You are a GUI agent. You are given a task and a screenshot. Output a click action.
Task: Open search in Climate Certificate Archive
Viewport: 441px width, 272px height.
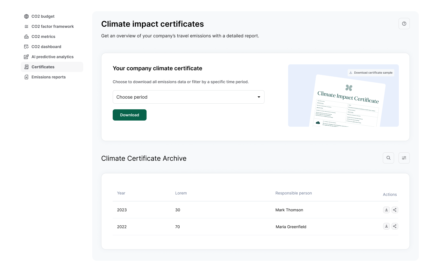388,158
